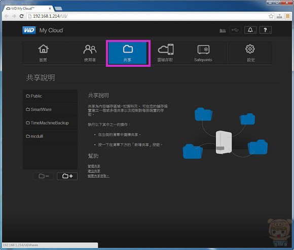Click the browser back arrow
The image size is (294, 250).
[7, 16]
